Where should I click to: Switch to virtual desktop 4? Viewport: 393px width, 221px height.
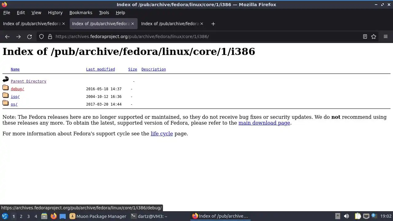36,216
